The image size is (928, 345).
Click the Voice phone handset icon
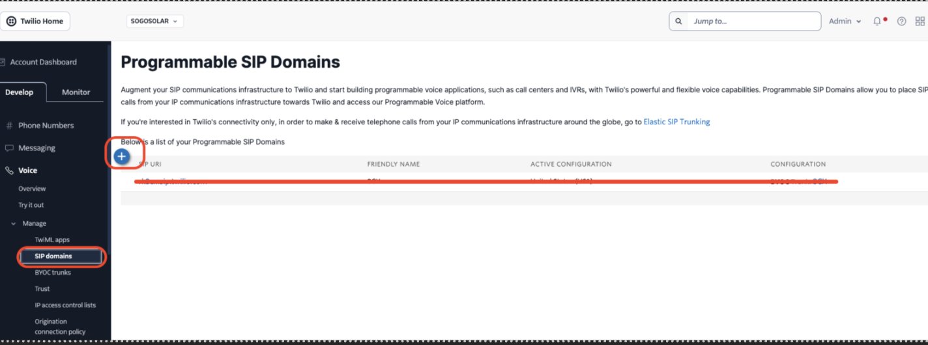click(9, 171)
